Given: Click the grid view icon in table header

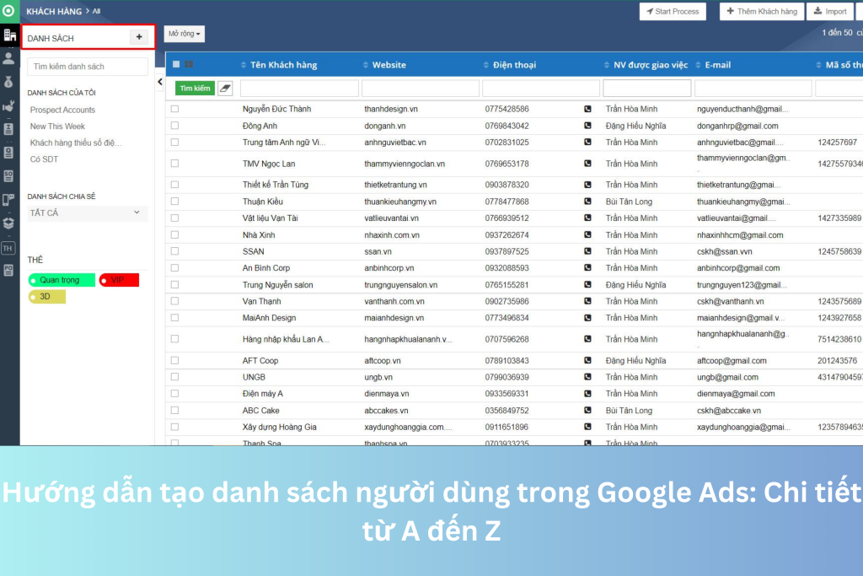Looking at the screenshot, I should [x=189, y=64].
